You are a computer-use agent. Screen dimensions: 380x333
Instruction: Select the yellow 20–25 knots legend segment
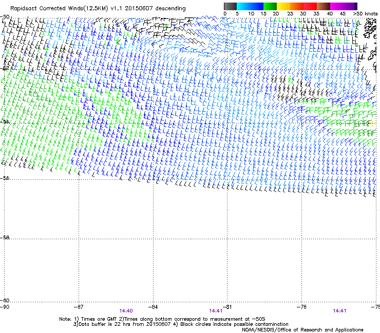coord(283,6)
